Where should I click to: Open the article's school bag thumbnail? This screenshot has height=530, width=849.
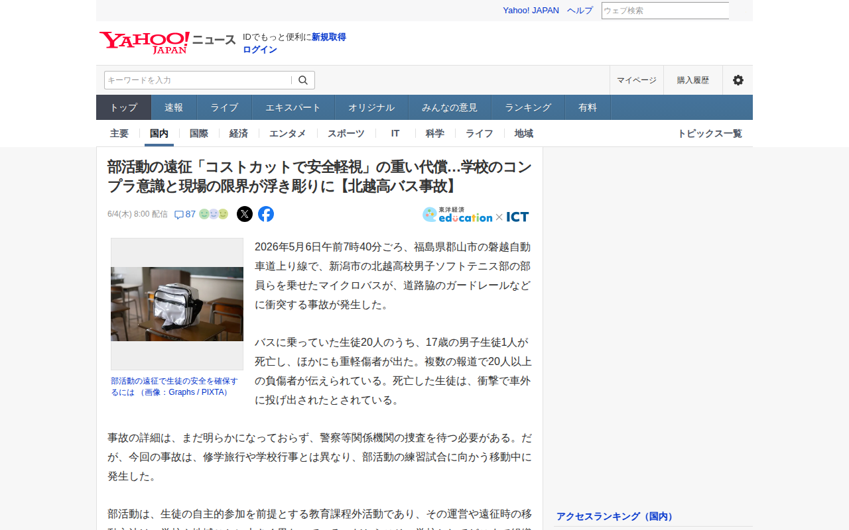[x=177, y=304]
